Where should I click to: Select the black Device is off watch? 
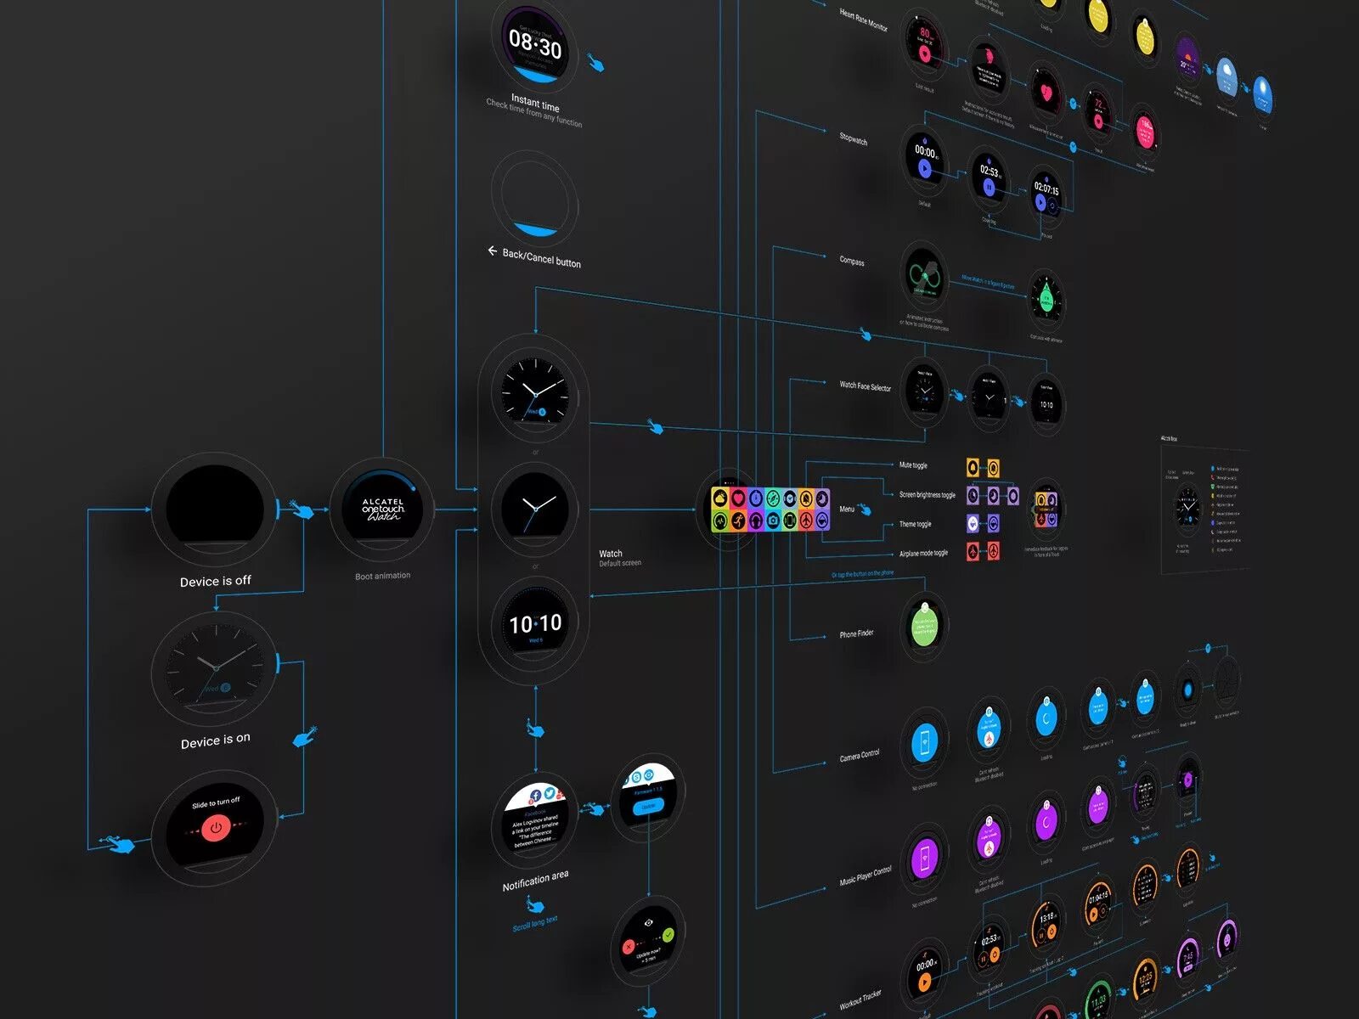point(215,508)
